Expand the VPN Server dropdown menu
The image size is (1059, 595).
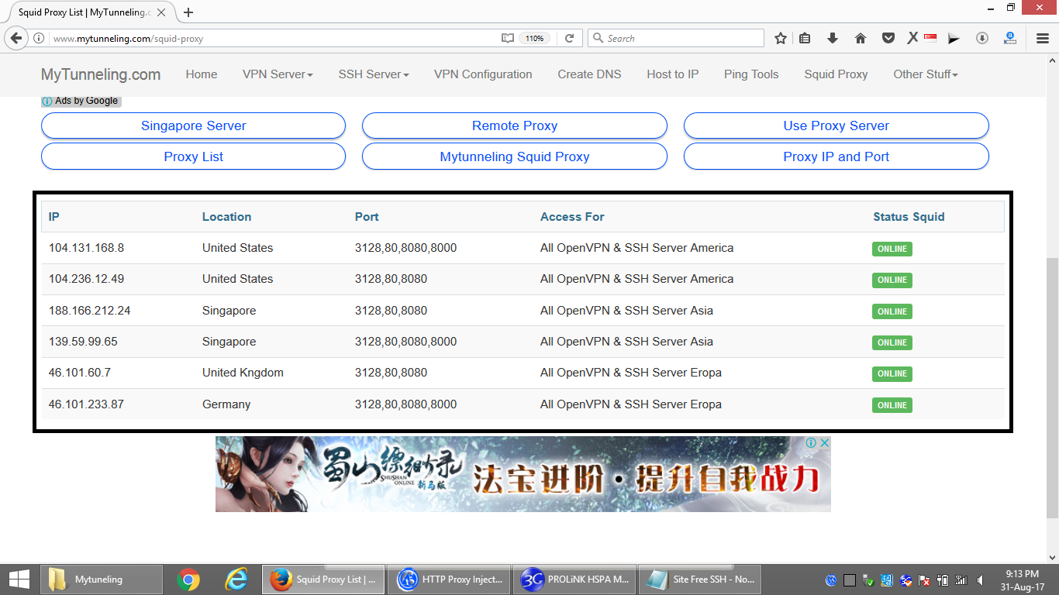click(278, 74)
